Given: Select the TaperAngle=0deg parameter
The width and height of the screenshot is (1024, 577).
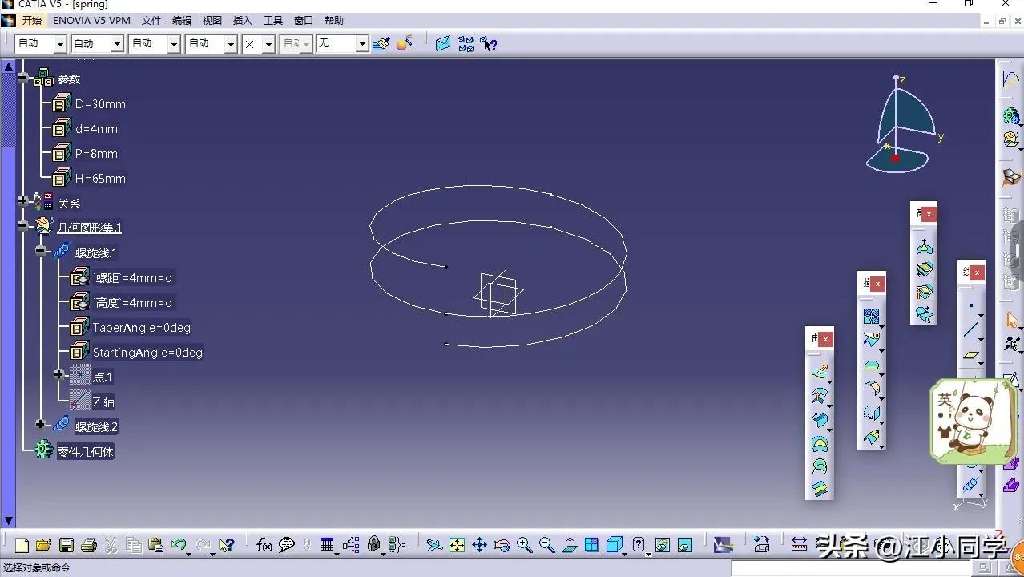Looking at the screenshot, I should [141, 328].
